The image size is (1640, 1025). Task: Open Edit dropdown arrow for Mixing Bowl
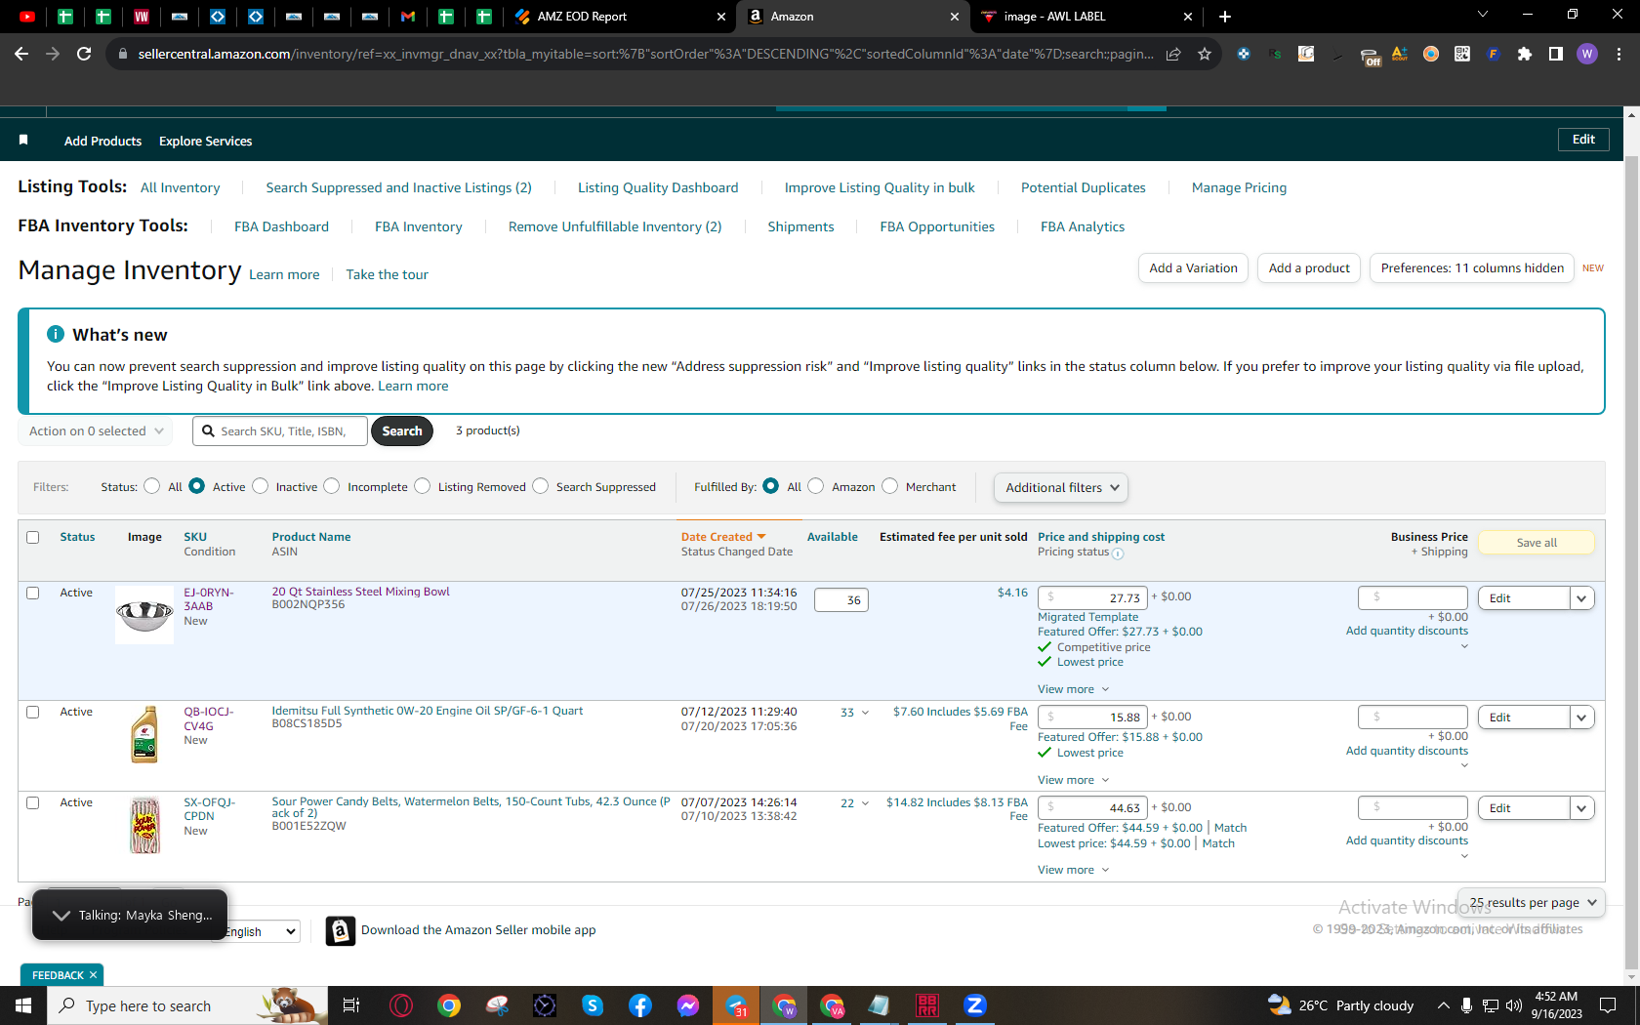(x=1582, y=598)
